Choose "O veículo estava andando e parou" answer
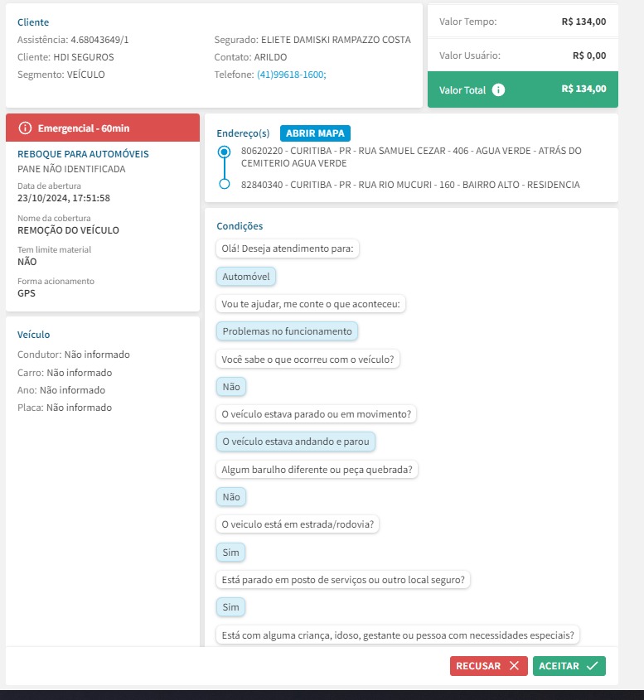The height and width of the screenshot is (700, 644). (296, 442)
